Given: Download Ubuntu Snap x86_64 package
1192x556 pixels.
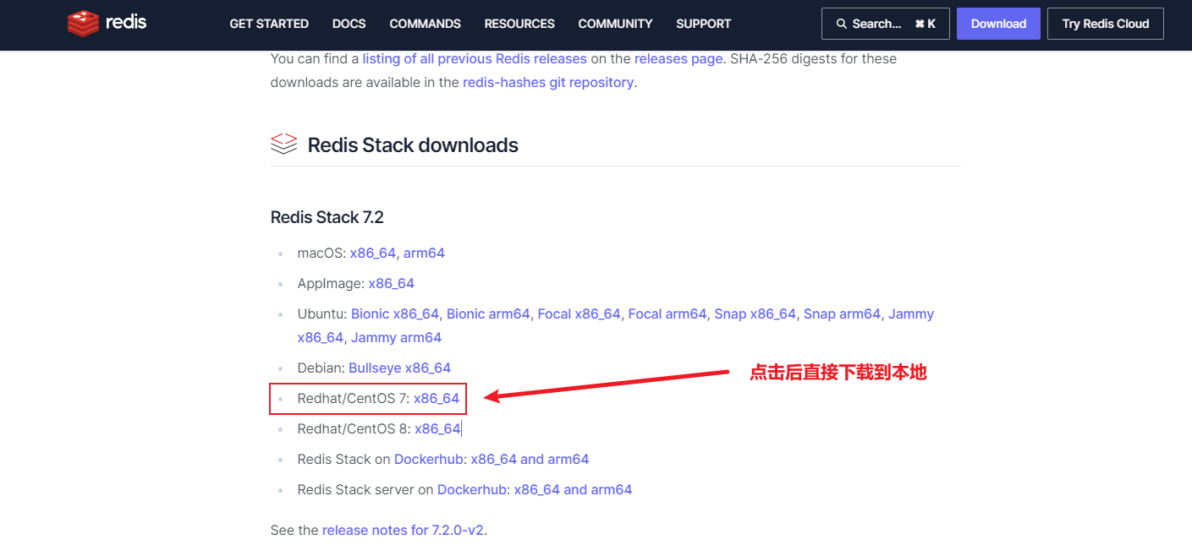Looking at the screenshot, I should (755, 314).
